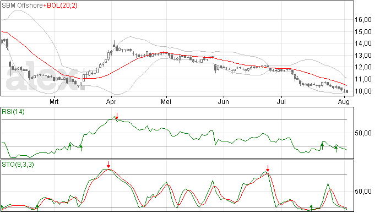This screenshot has width=380, height=213.
Task: Click the late-June red sell arrow in STO panel
Action: [268, 168]
